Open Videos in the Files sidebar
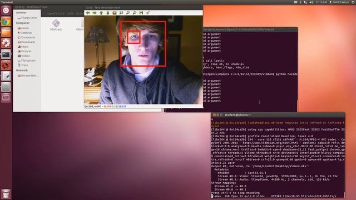The height and width of the screenshot is (200, 356). tap(24, 56)
